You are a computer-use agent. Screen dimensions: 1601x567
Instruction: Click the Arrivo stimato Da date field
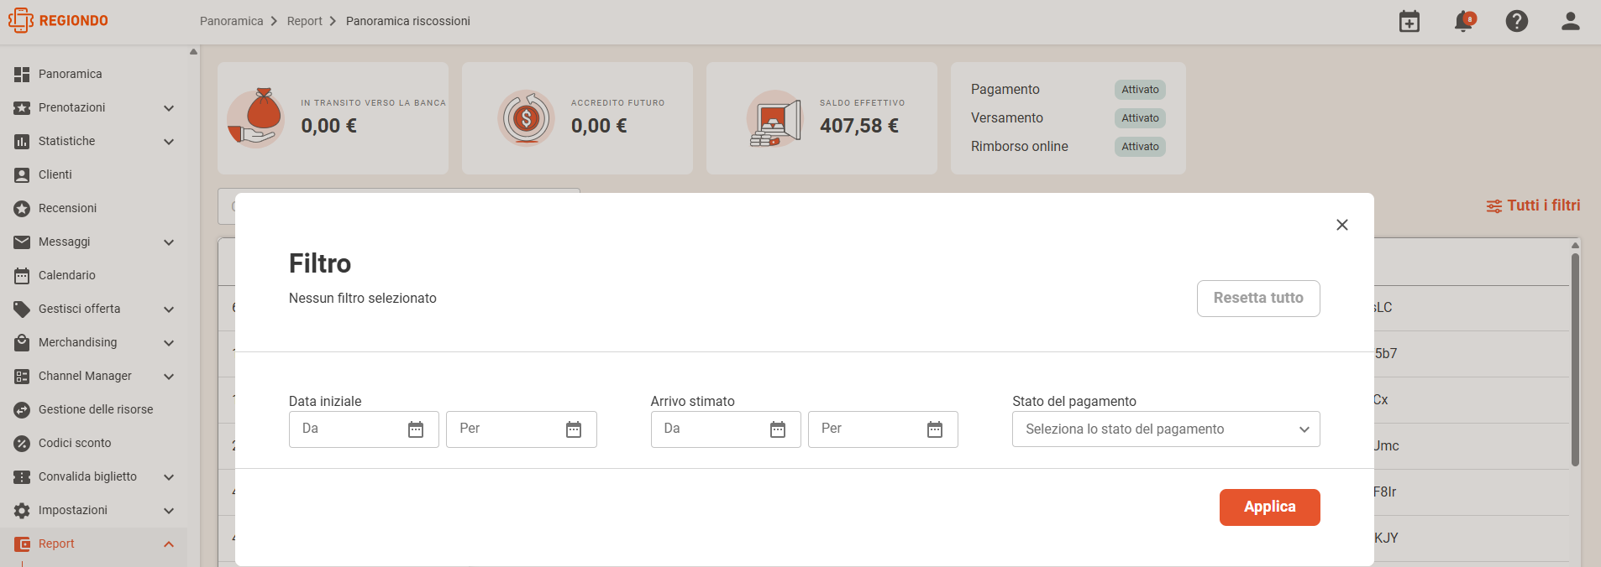click(x=726, y=429)
